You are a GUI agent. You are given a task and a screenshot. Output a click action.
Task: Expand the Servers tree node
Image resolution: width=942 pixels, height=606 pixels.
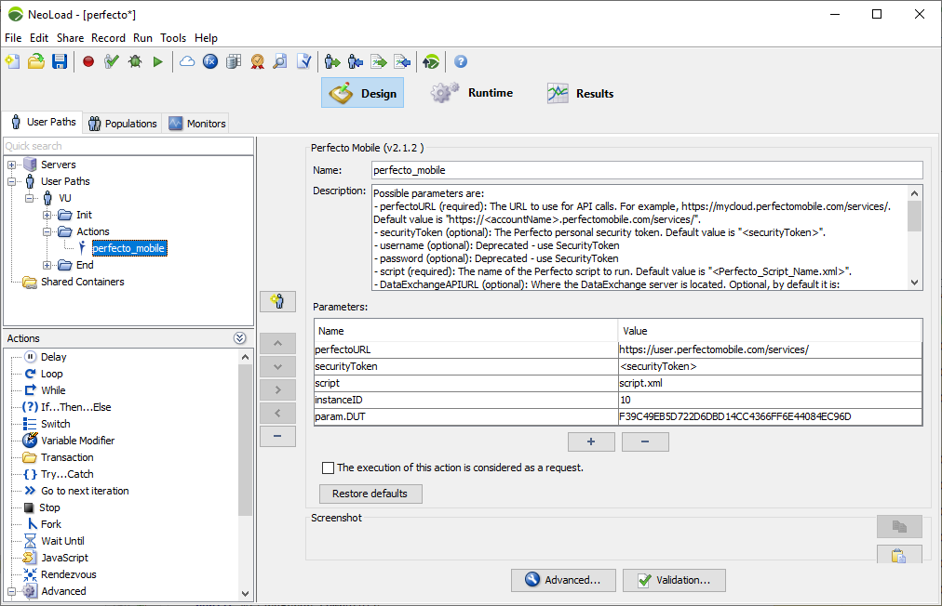[x=11, y=165]
